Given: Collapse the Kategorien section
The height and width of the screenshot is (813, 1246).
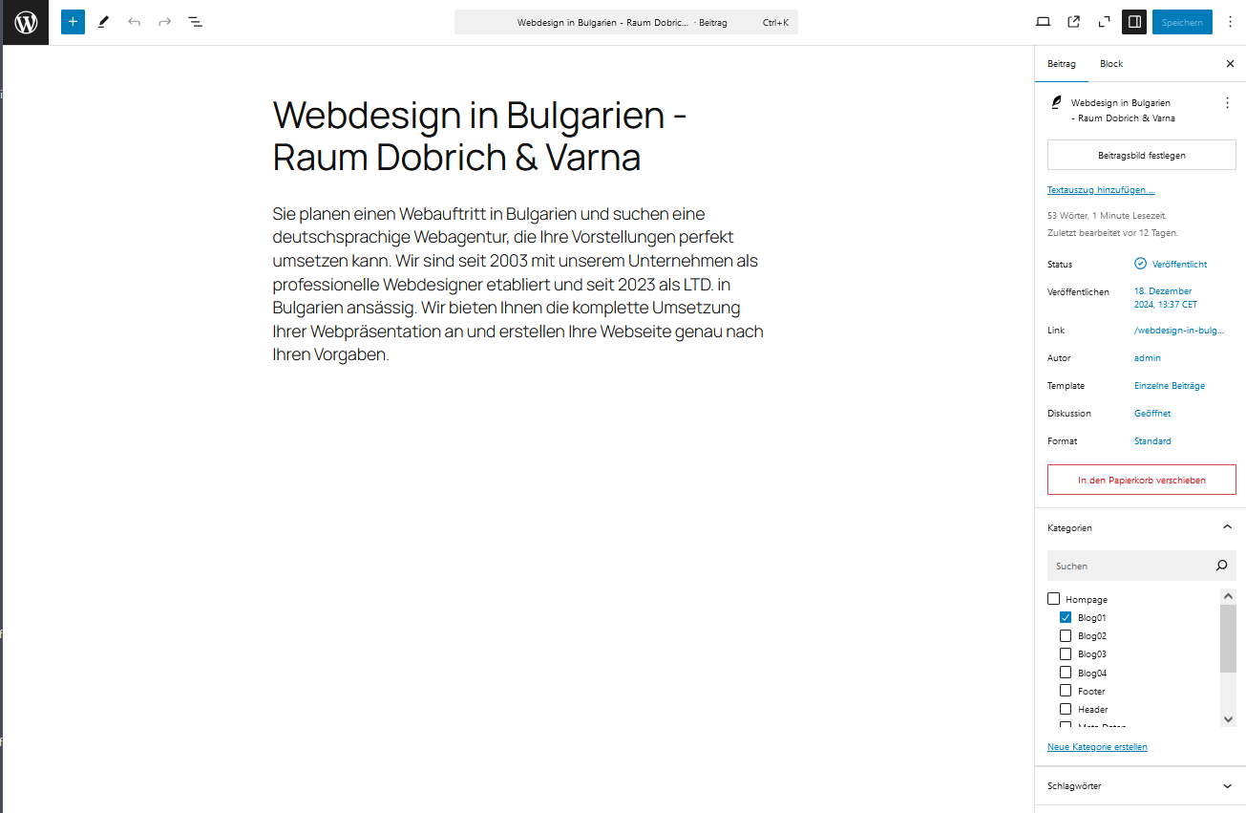Looking at the screenshot, I should [1228, 526].
